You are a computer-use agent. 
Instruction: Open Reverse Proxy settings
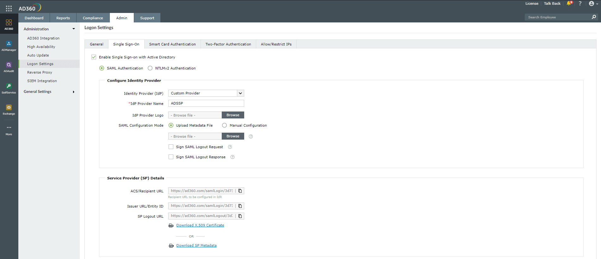tap(40, 72)
